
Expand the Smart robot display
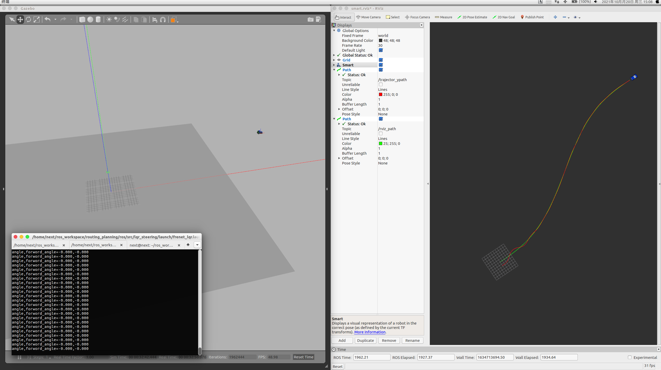(x=334, y=65)
